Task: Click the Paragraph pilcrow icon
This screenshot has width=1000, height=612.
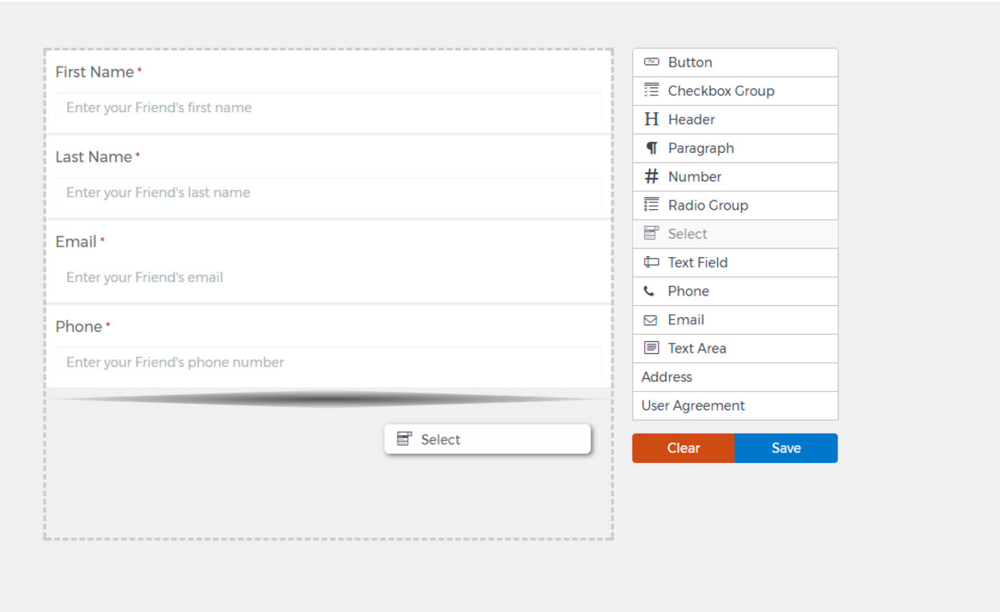Action: click(x=651, y=148)
